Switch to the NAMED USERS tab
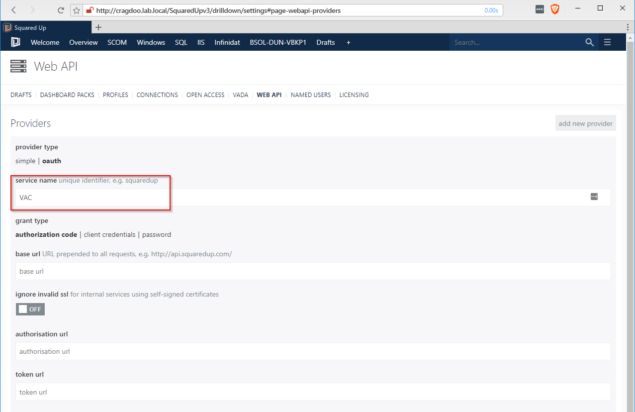Viewport: 635px width, 412px height. click(x=311, y=95)
